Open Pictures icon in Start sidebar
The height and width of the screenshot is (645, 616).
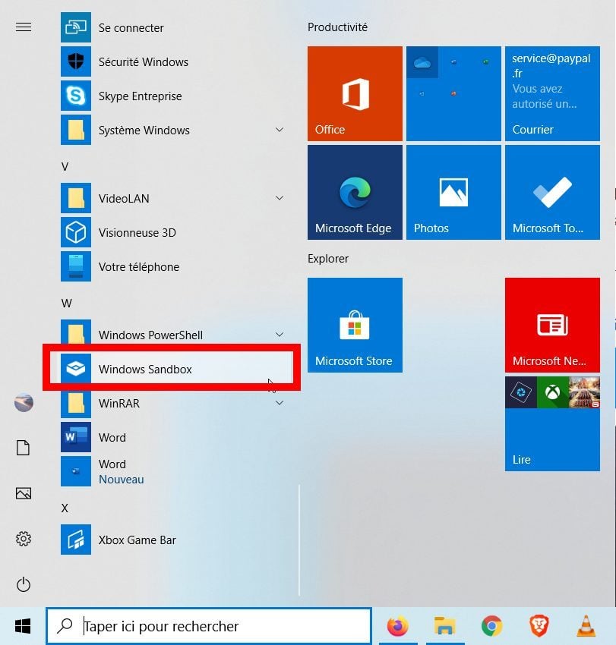point(24,492)
